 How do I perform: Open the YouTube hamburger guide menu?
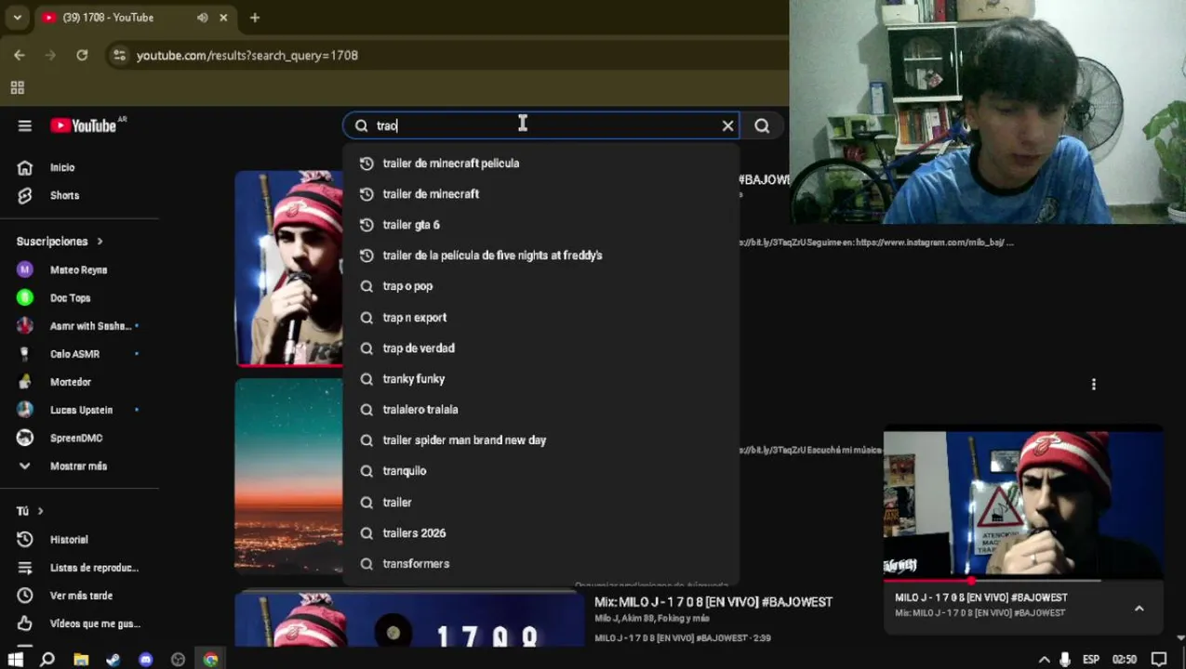(x=25, y=125)
